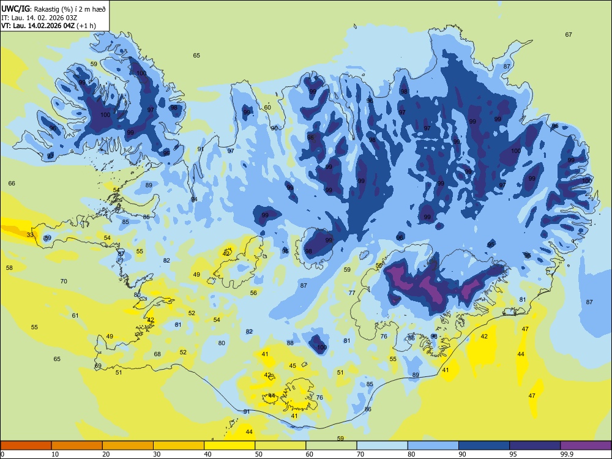This screenshot has height=459, width=612.
Task: Click the map value '56' in the central area
Action: point(254,293)
